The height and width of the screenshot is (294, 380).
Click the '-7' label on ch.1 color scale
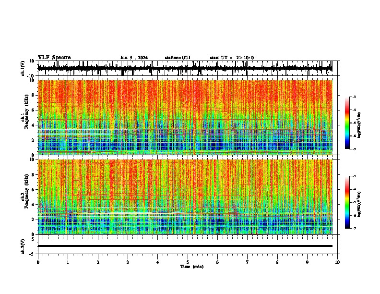point(354,149)
